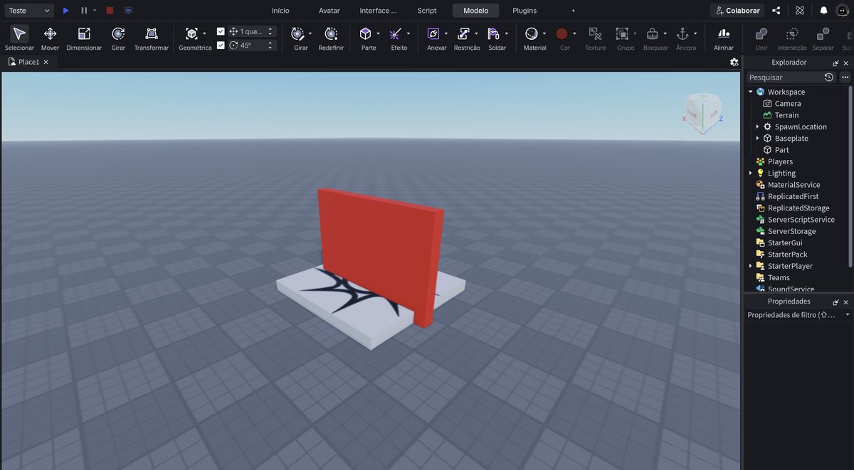Viewport: 854px width, 470px height.
Task: Toggle the 45° rotation snapping checkbox
Action: pyautogui.click(x=221, y=45)
